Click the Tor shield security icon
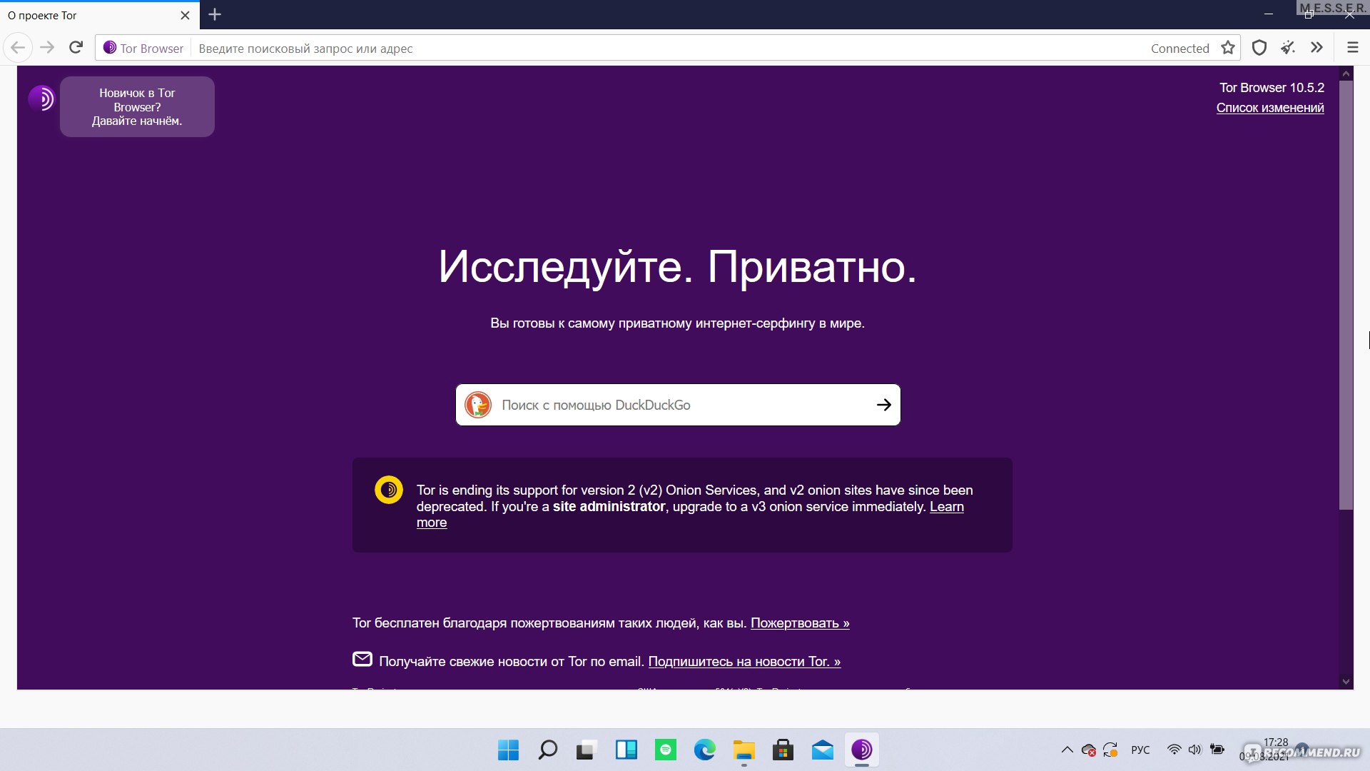The image size is (1370, 771). click(x=1258, y=47)
